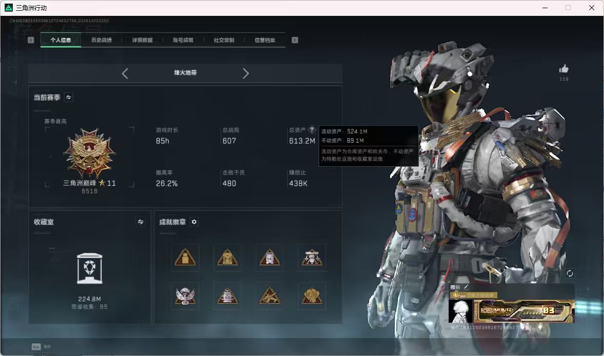Go to previous game mode arrow
The height and width of the screenshot is (356, 604).
point(125,73)
